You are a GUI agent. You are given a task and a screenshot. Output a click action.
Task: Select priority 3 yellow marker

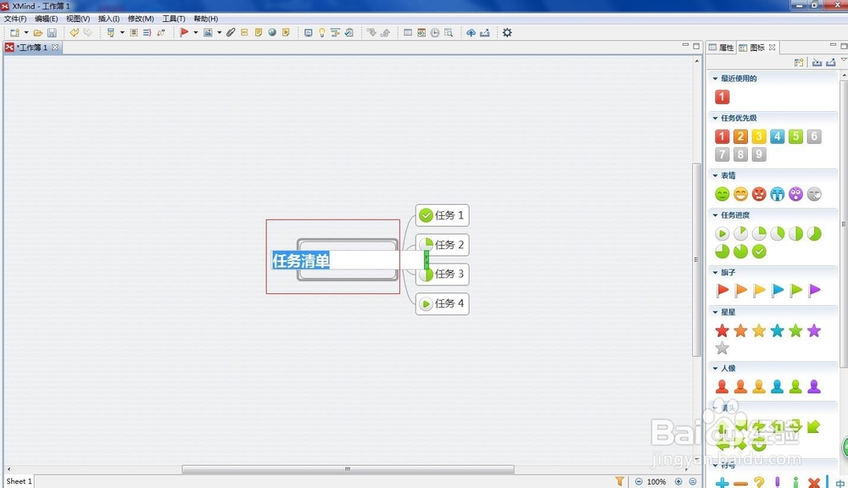pyautogui.click(x=759, y=136)
